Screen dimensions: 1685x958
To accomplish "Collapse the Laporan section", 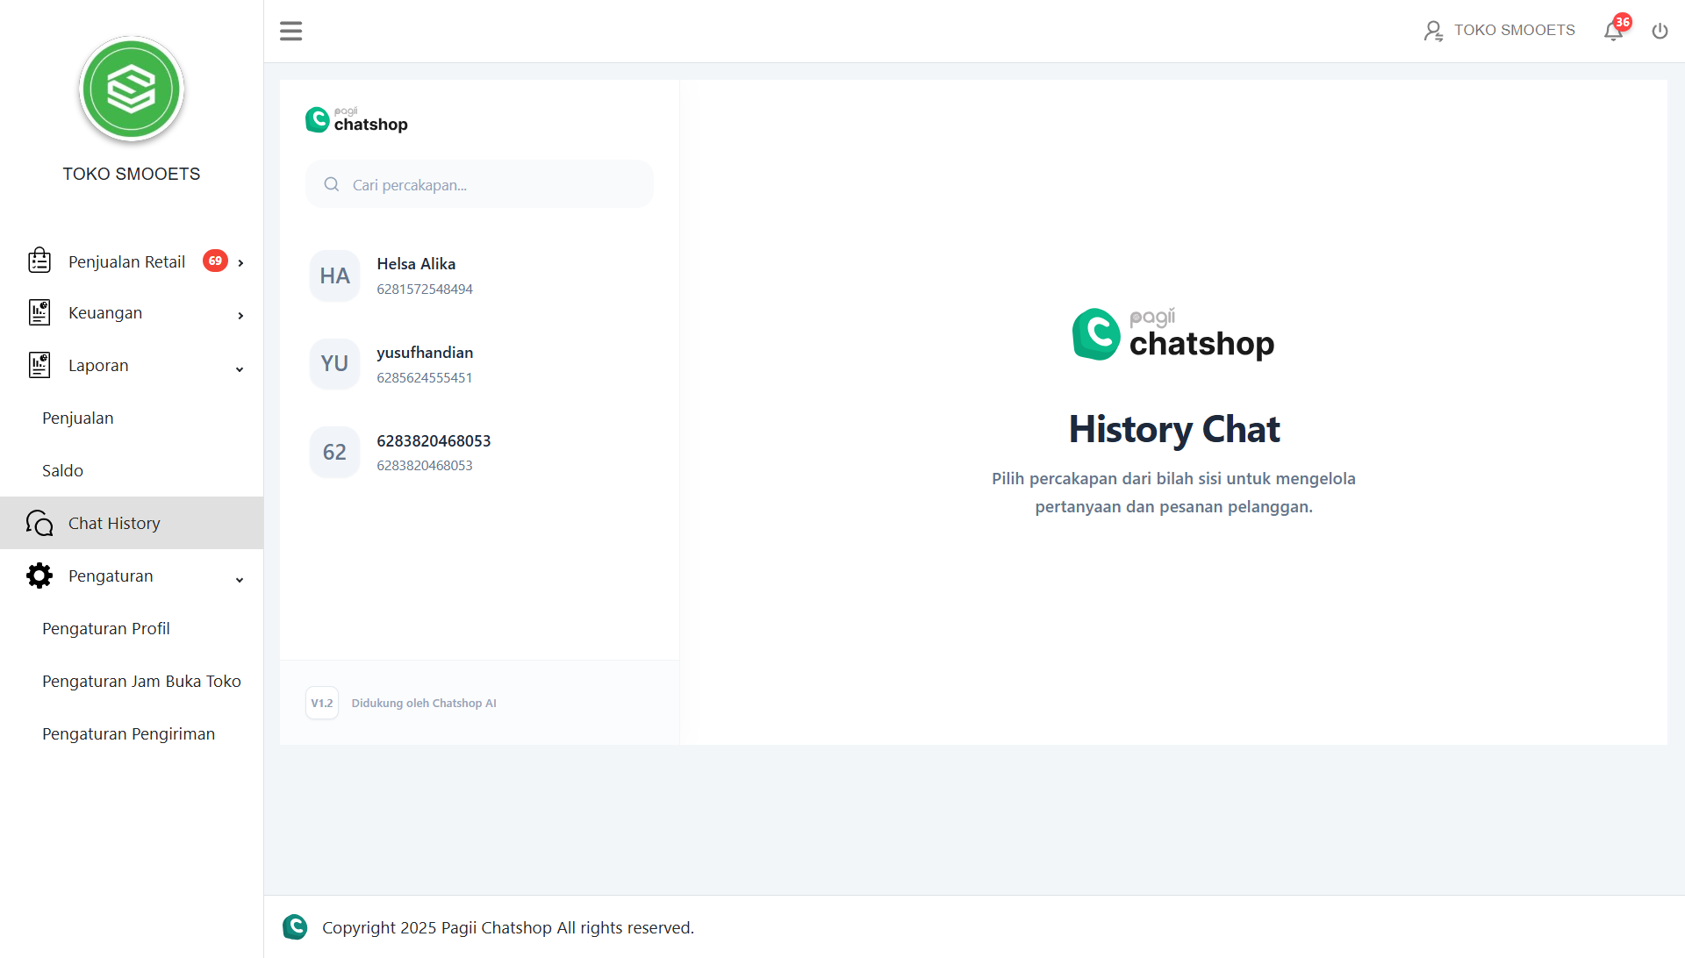I will [x=239, y=369].
